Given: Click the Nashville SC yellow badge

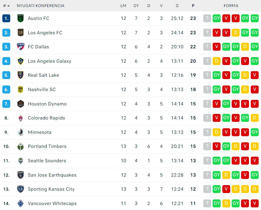Looking at the screenshot, I should point(21,90).
